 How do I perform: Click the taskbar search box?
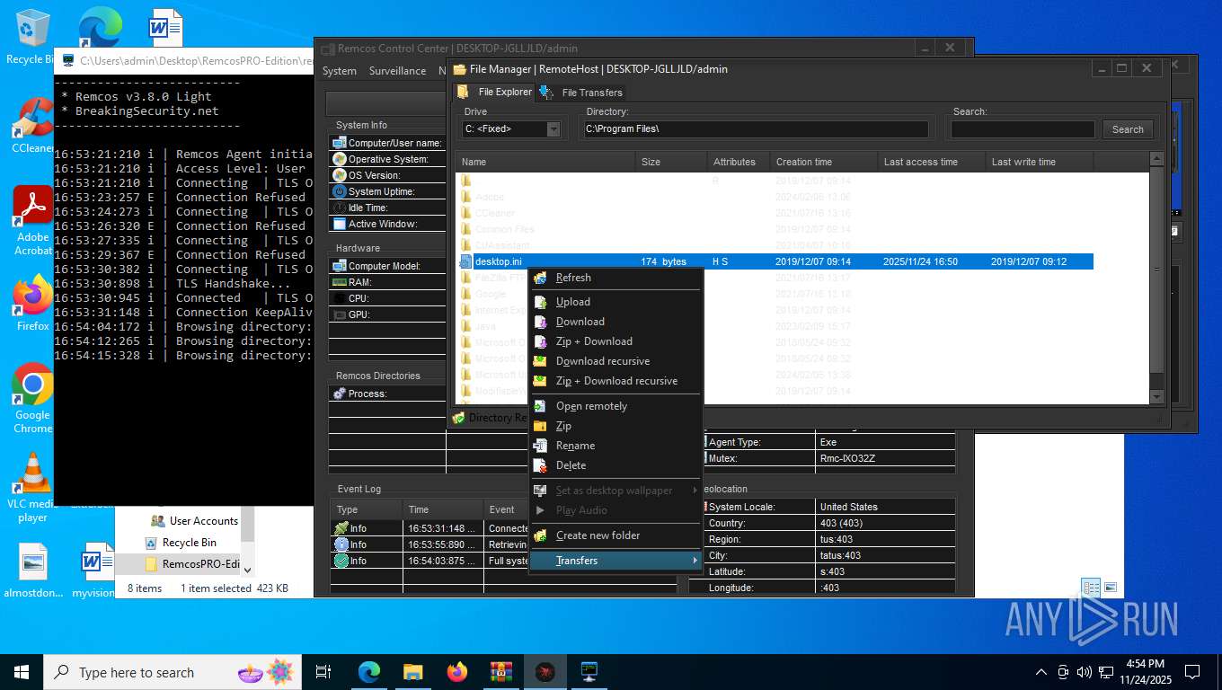[x=172, y=672]
